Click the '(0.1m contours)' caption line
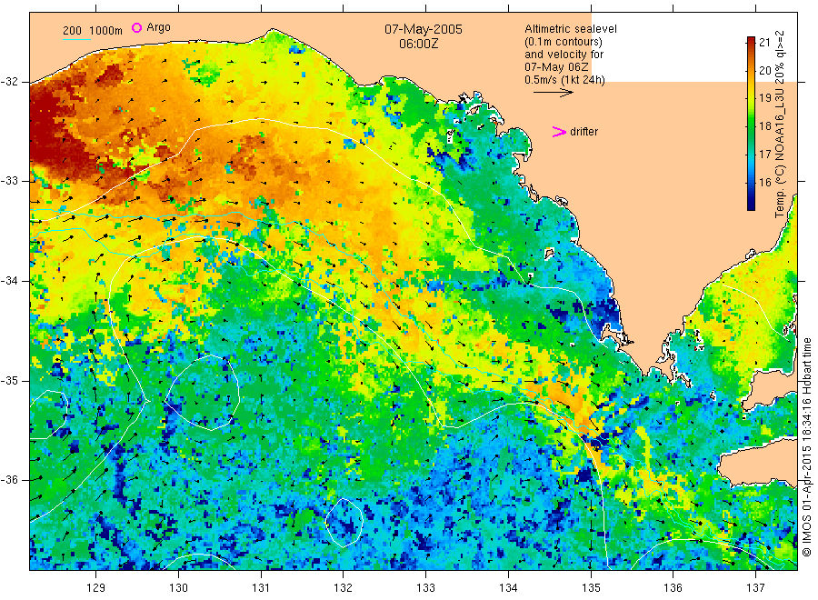This screenshot has height=600, width=818. pos(564,42)
